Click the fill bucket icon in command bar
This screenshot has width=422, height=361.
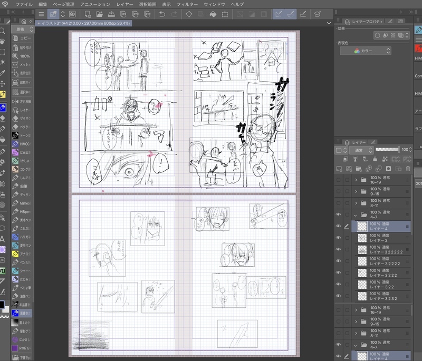click(x=213, y=14)
